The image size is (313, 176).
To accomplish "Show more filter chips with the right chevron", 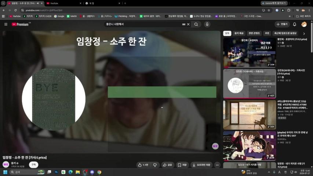I will pos(304,33).
